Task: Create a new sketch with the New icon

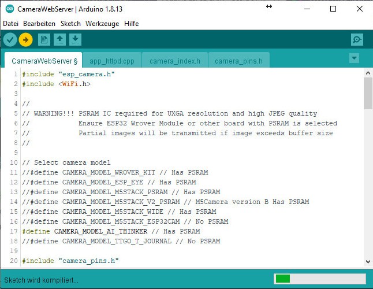Action: point(44,39)
